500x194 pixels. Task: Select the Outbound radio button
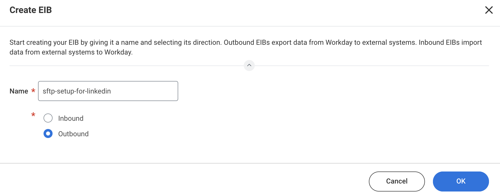48,133
